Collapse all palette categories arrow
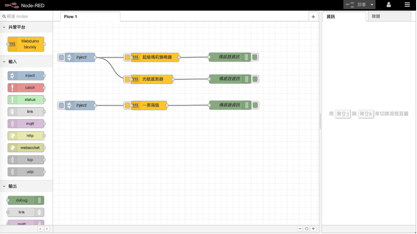Screen dimensions: 417x234 click(x=40, y=229)
